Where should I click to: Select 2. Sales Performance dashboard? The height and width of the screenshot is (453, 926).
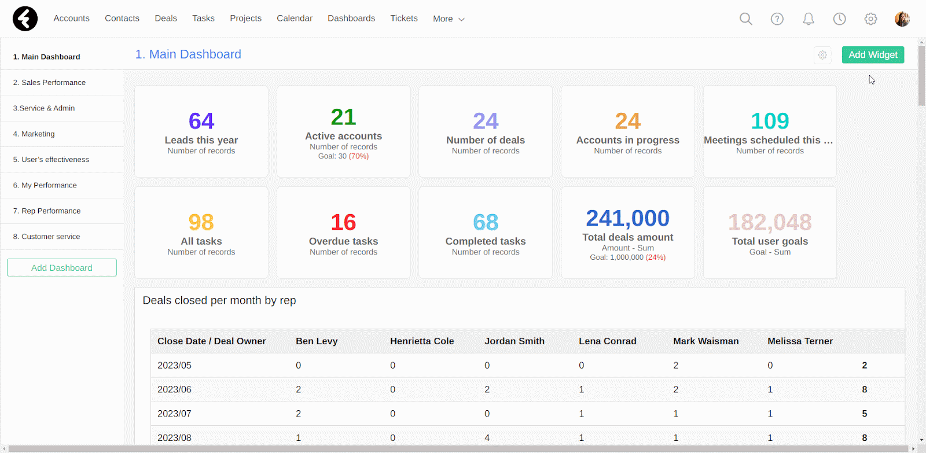62,82
